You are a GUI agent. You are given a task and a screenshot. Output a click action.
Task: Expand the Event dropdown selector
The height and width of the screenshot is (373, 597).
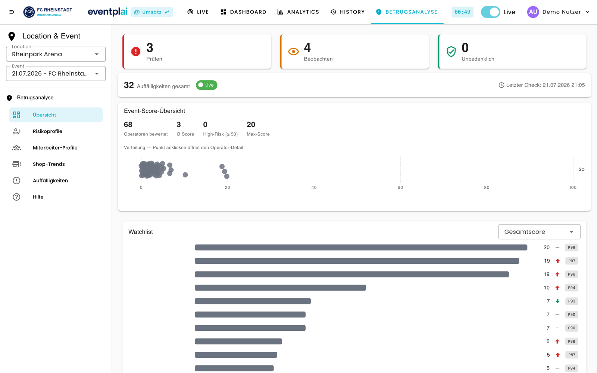click(x=56, y=73)
